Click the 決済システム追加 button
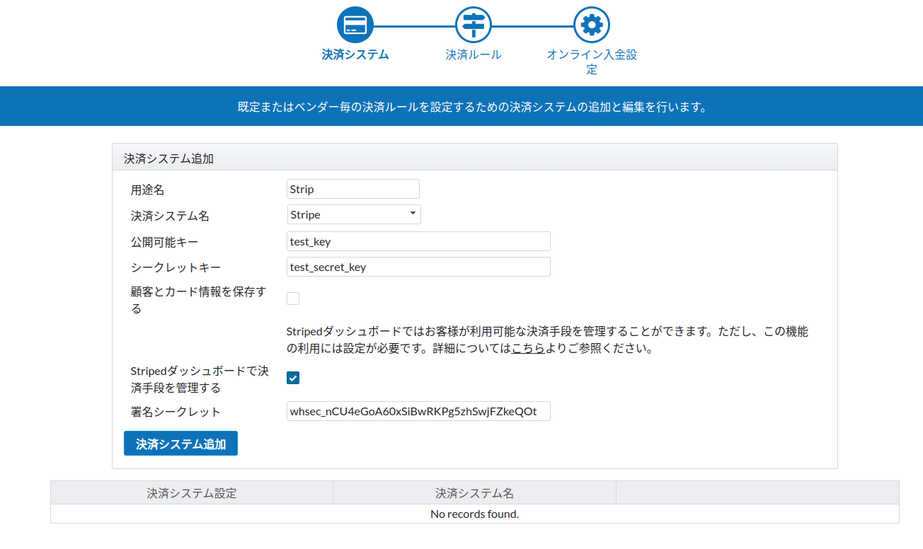 [180, 444]
